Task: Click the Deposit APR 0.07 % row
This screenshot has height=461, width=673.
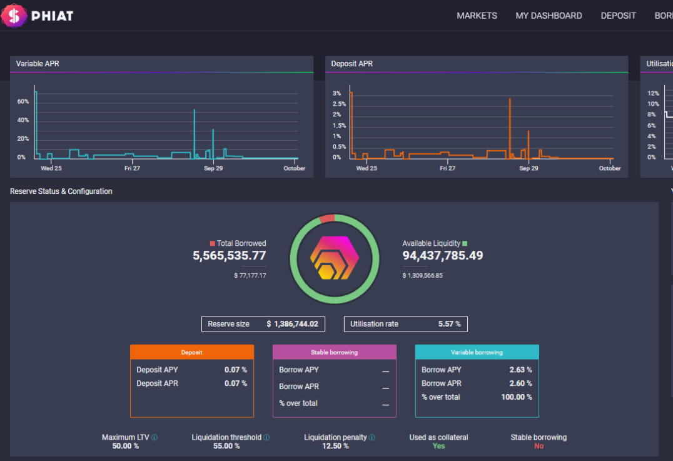Action: pyautogui.click(x=192, y=383)
